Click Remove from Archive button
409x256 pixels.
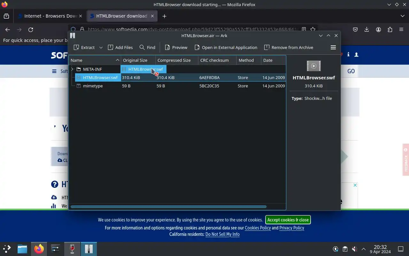289,47
